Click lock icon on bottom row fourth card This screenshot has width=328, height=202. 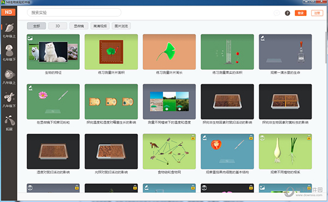(251, 187)
